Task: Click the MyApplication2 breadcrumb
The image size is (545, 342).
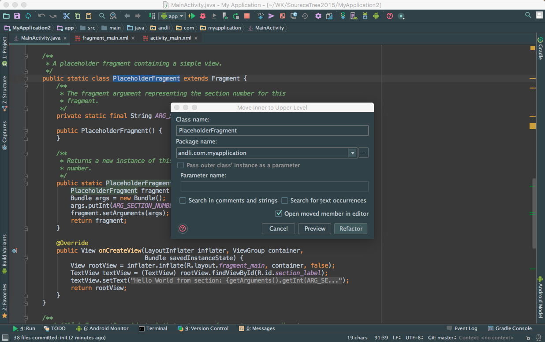Action: pyautogui.click(x=28, y=28)
